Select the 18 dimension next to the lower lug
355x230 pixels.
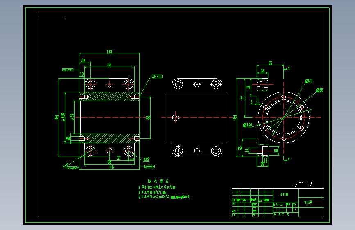(276, 151)
